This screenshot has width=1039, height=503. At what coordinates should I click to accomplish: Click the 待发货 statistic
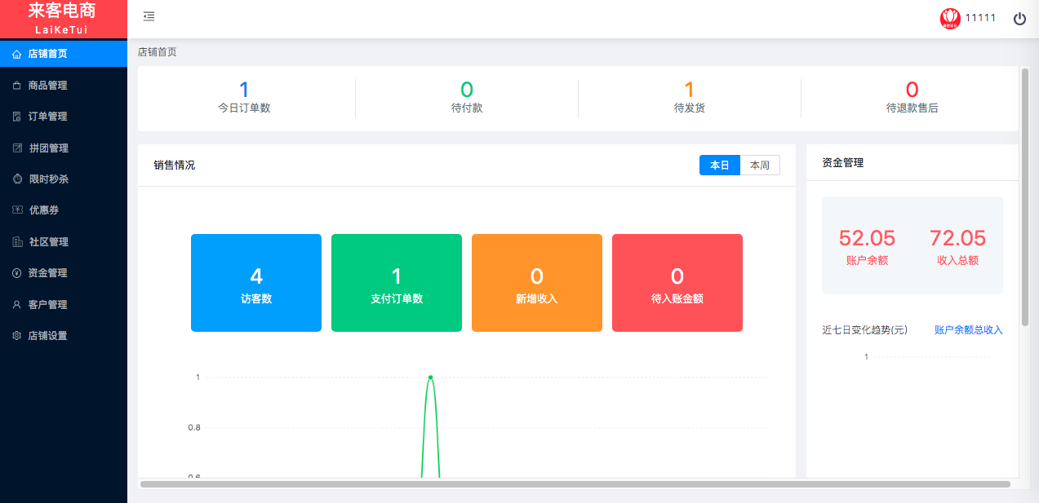click(x=690, y=98)
